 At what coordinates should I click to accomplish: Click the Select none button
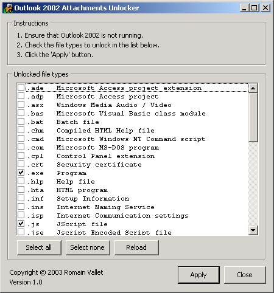click(88, 247)
